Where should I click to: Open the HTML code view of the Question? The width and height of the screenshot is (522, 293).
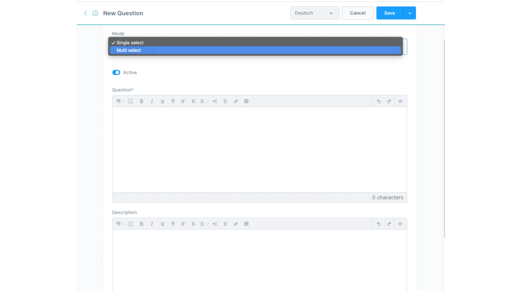point(400,101)
